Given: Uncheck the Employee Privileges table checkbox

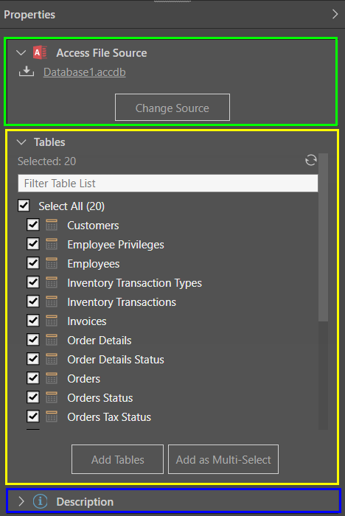Looking at the screenshot, I should (33, 244).
